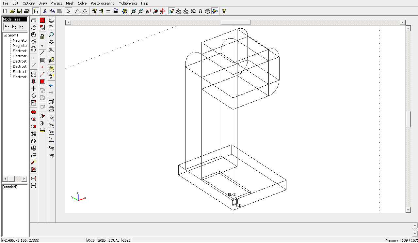This screenshot has height=243, width=418.
Task: Click the Print icon
Action: pos(27,11)
